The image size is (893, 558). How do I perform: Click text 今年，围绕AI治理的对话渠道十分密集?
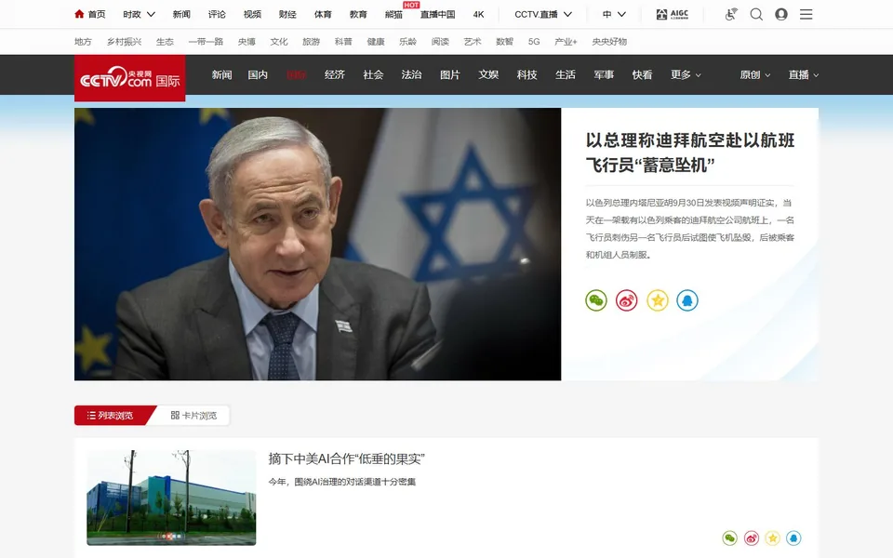pos(341,482)
